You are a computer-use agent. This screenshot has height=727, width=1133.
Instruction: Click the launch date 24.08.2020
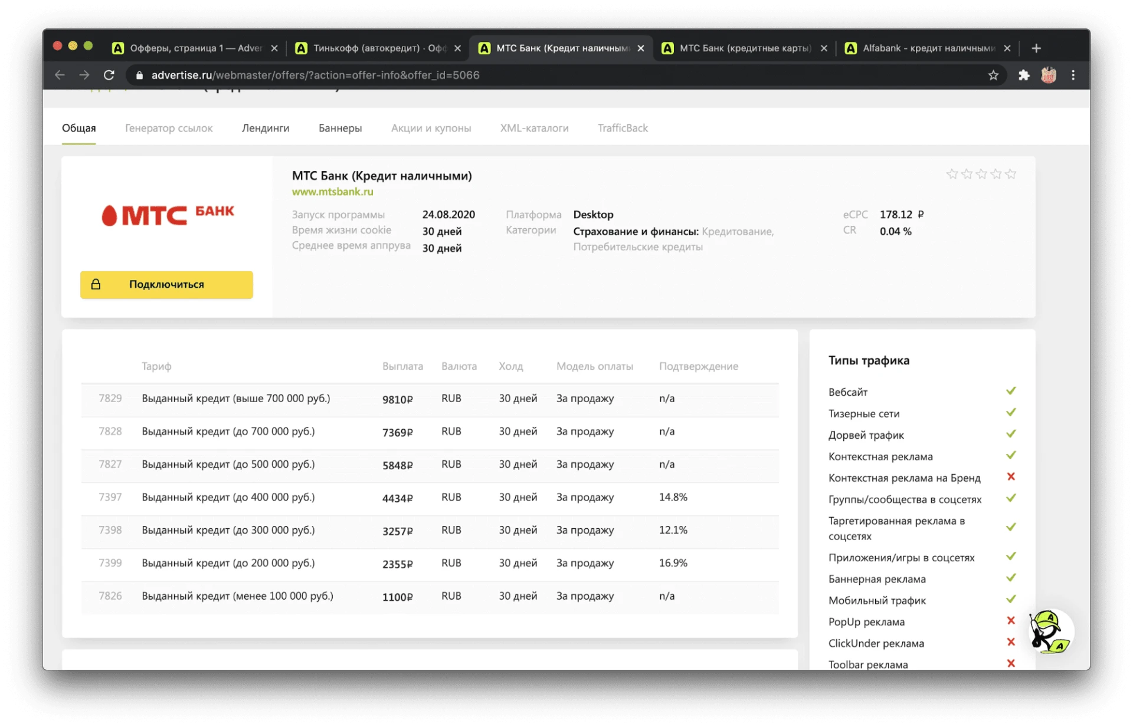448,215
